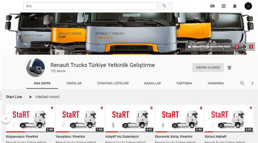Click the 3:09 duration badge
This screenshot has height=143, width=258.
[248, 130]
